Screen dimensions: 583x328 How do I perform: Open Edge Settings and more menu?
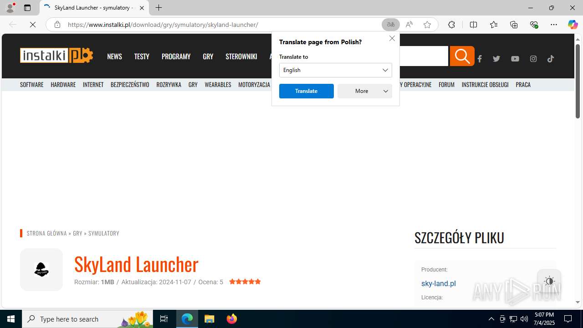554,25
